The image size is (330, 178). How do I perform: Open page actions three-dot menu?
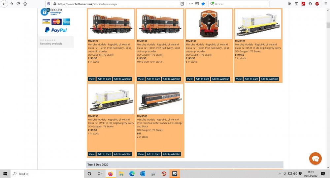tap(191, 4)
